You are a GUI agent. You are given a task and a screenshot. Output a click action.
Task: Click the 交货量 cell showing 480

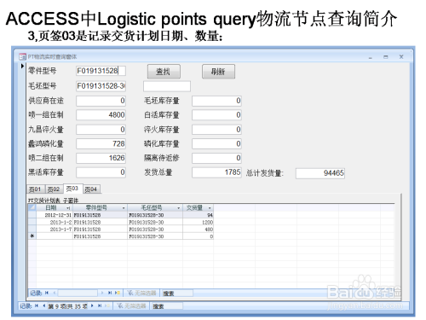[198, 230]
